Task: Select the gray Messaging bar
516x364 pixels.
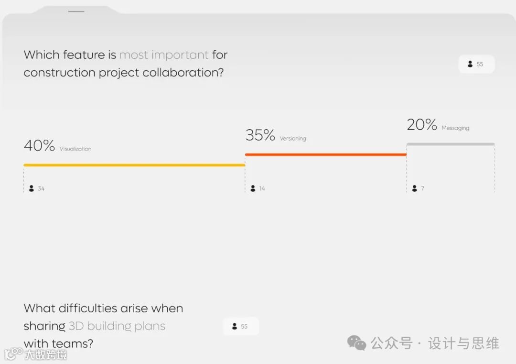Action: pyautogui.click(x=450, y=144)
